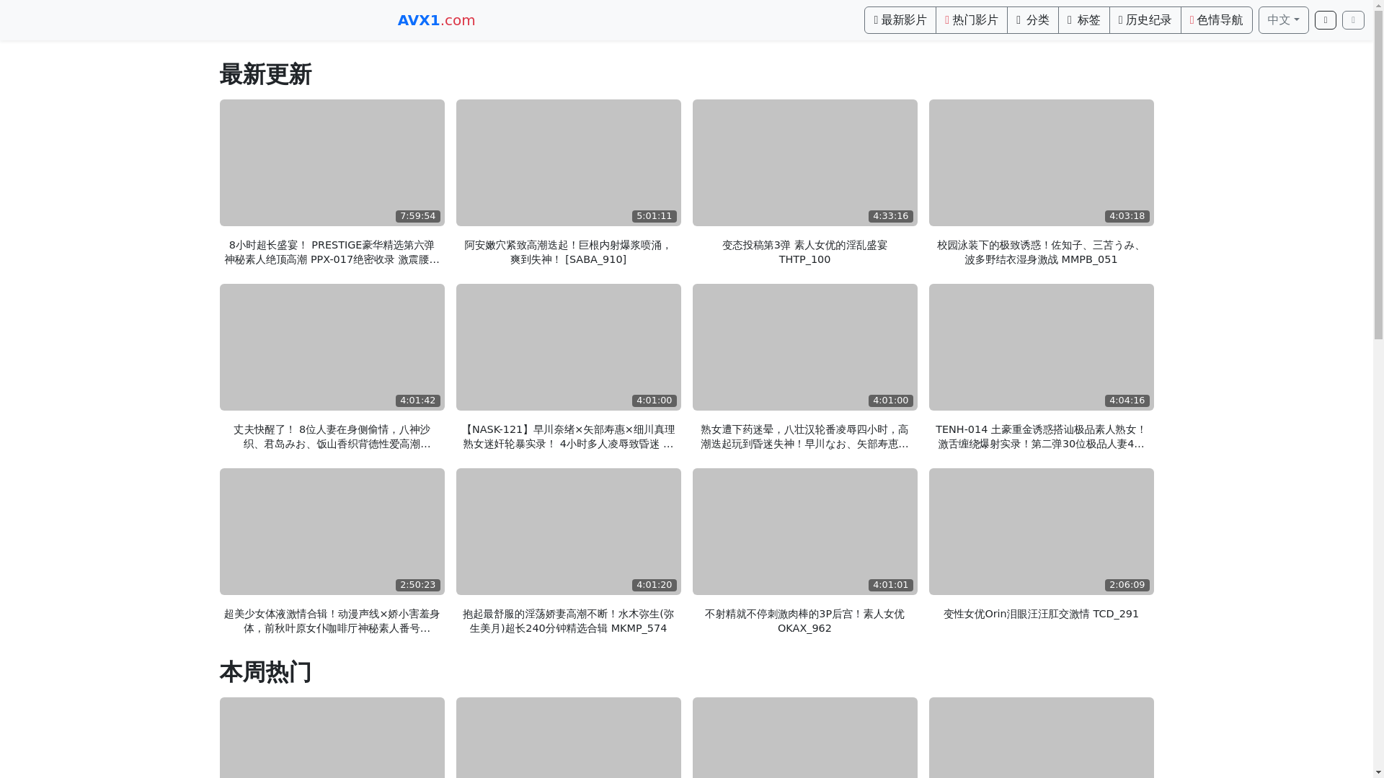
Task: Click the small icon button beside the 中文 dropdown
Action: tap(1325, 20)
